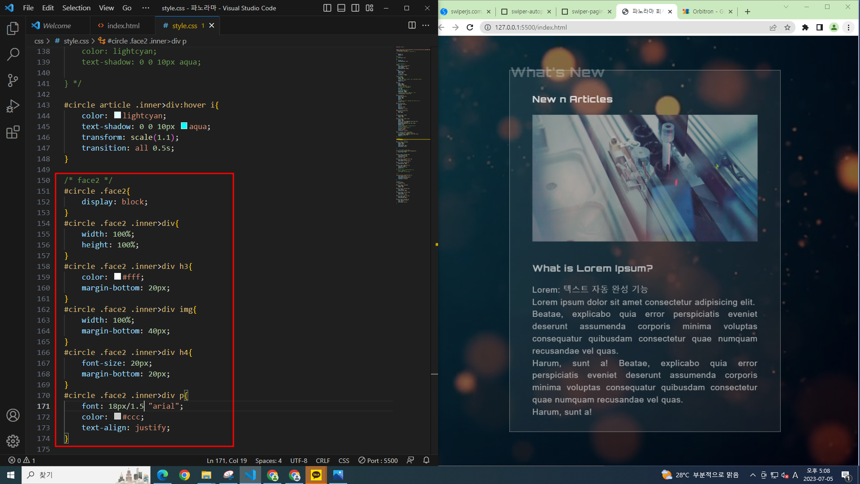Toggle the secondary side bar layout button
860x484 pixels.
point(355,8)
